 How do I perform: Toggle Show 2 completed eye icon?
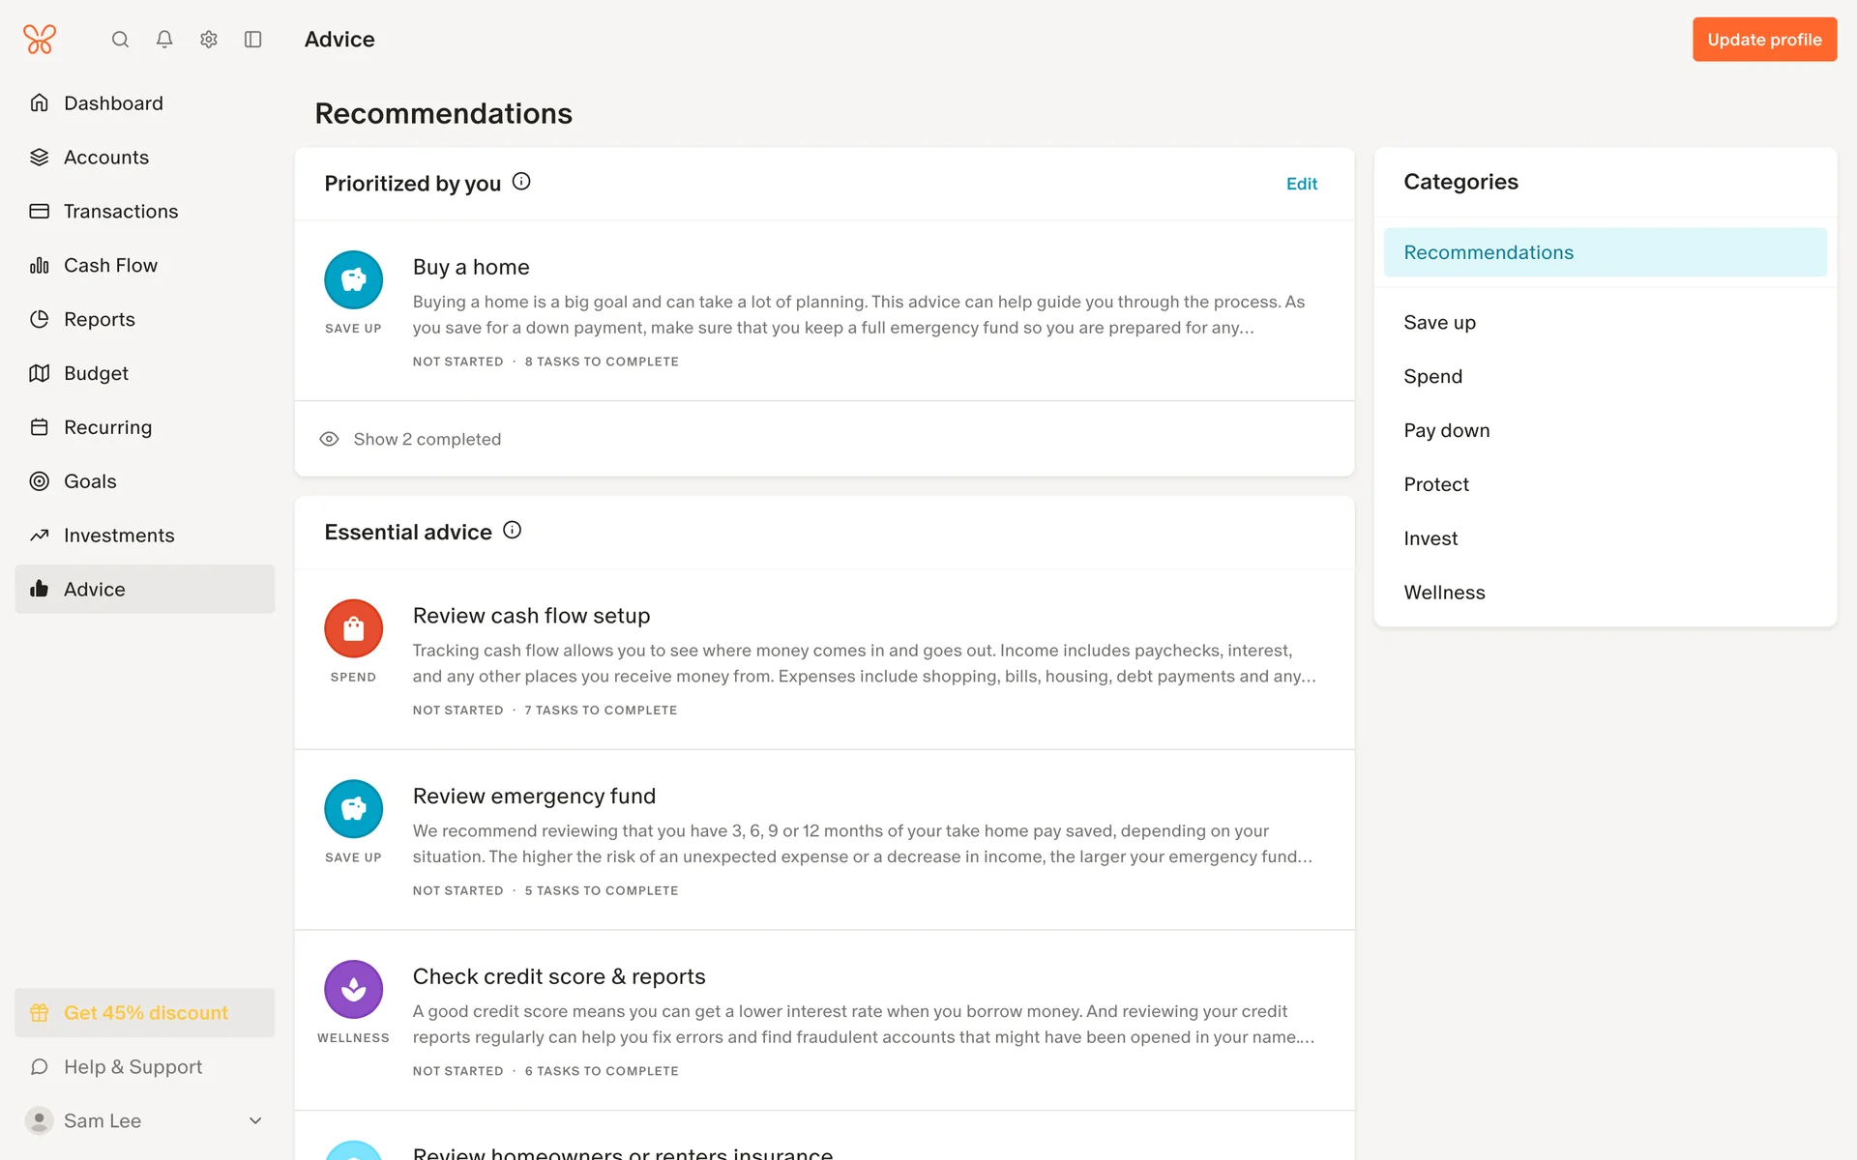point(329,439)
